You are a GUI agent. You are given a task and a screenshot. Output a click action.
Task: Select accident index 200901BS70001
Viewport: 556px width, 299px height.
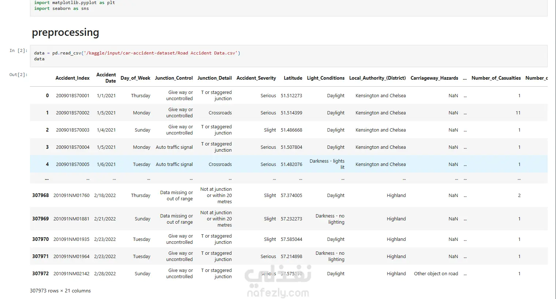click(x=73, y=95)
